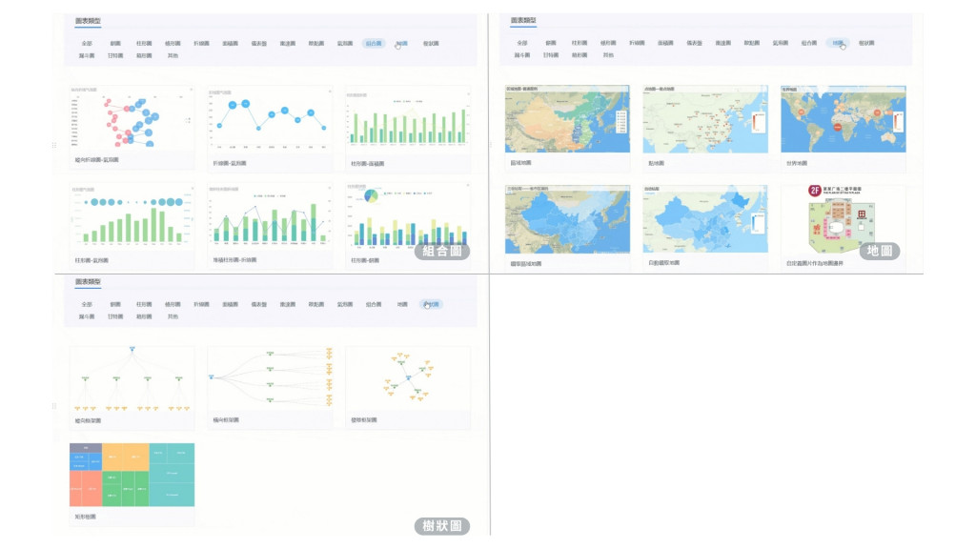The height and width of the screenshot is (549, 976).
Task: Click the 自定義圖片作為地圖邊界 caption text
Action: pos(815,263)
